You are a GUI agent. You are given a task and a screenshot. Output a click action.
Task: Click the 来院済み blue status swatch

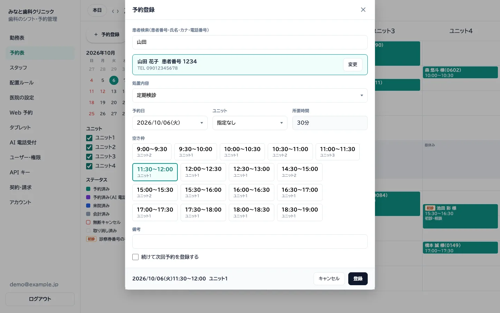tap(88, 206)
